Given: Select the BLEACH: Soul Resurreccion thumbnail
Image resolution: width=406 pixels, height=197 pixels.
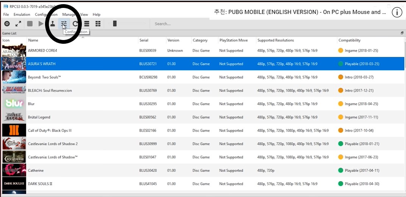Looking at the screenshot, I should pyautogui.click(x=14, y=90).
